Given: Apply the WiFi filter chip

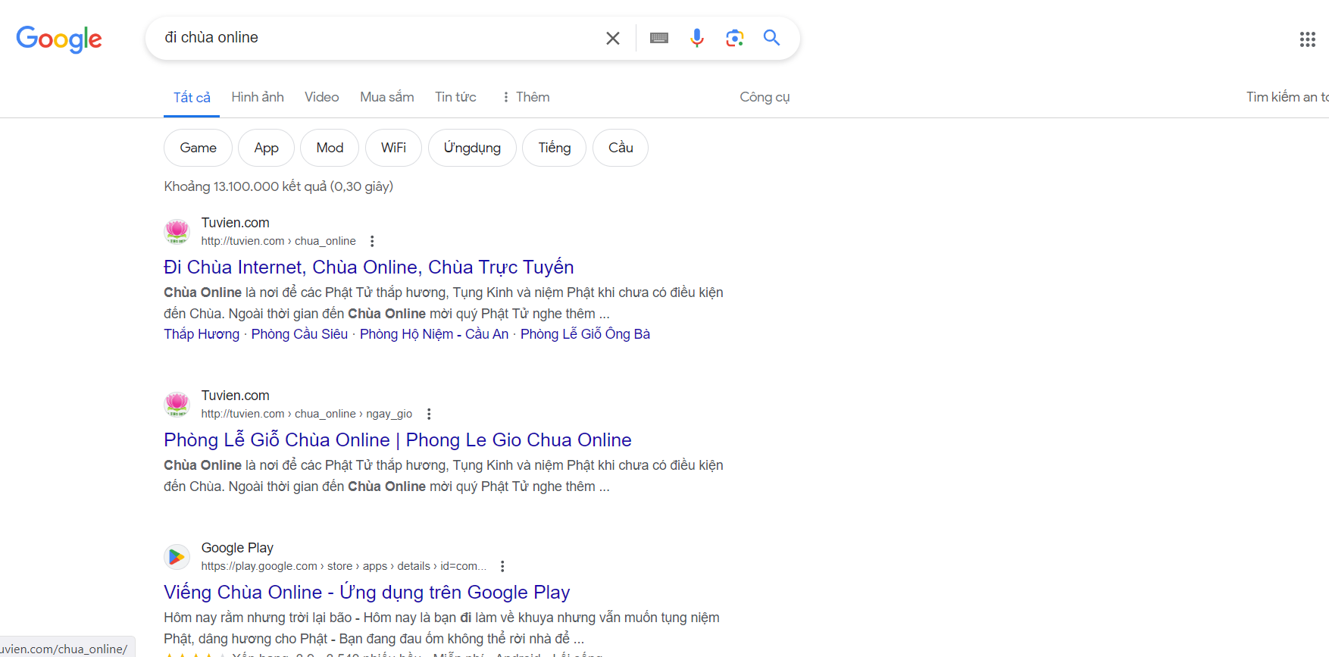Looking at the screenshot, I should [x=393, y=148].
